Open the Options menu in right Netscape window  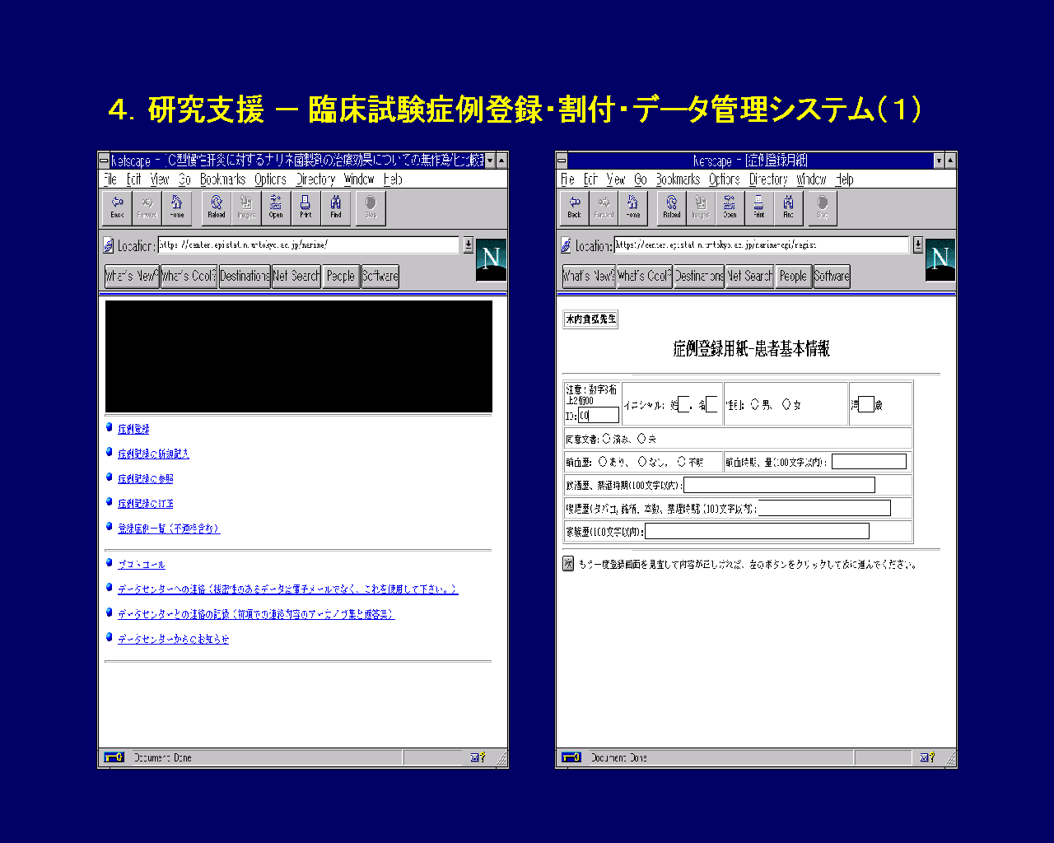724,179
